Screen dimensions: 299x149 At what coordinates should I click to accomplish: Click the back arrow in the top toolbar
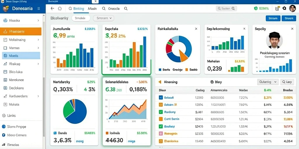tap(53, 8)
